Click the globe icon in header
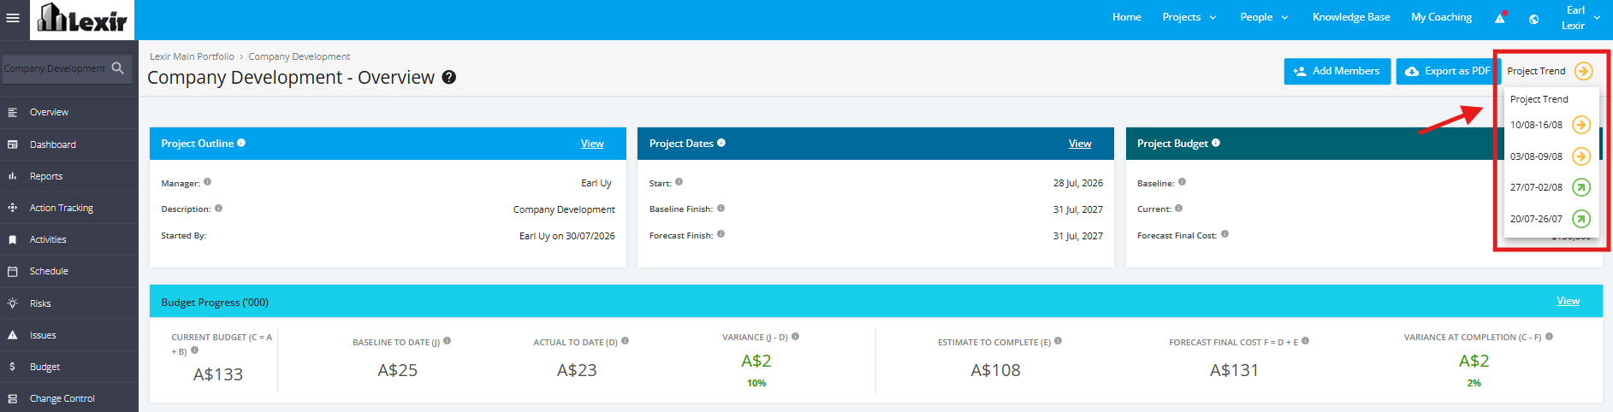This screenshot has width=1613, height=412. pyautogui.click(x=1534, y=19)
